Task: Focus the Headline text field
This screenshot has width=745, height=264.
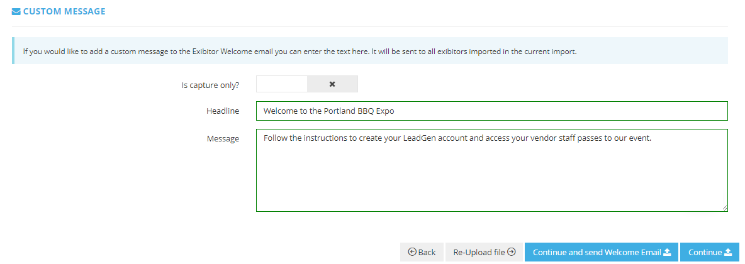Action: pyautogui.click(x=492, y=111)
